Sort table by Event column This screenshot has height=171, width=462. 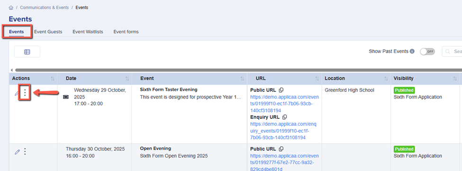click(242, 79)
